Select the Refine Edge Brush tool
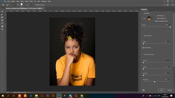 2,14
